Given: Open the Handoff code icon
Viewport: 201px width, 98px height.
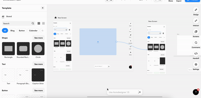Looking at the screenshot, I should click(x=196, y=54).
